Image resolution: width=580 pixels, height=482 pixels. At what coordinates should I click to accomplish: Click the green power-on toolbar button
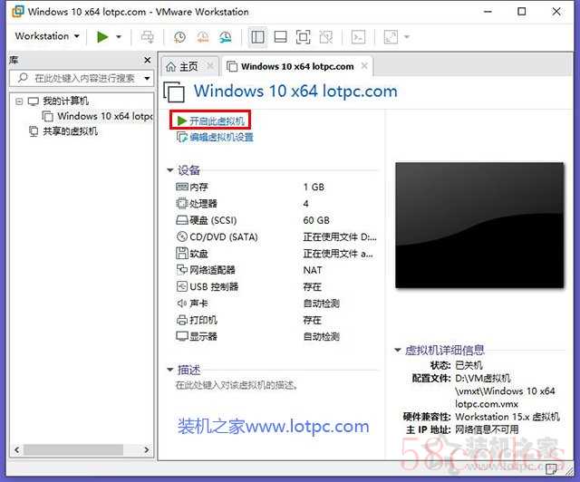102,36
